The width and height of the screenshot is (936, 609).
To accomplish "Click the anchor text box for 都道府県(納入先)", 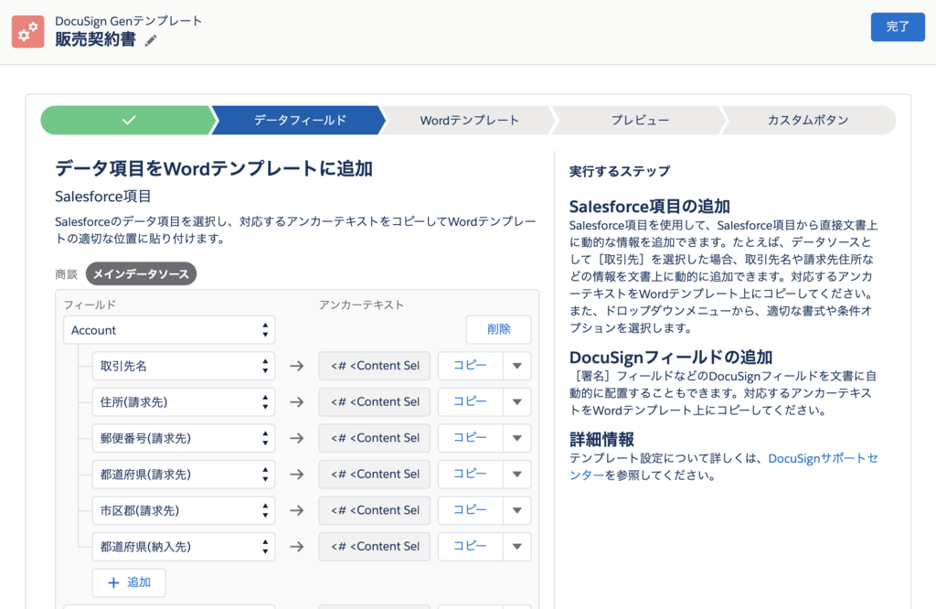I will (374, 546).
